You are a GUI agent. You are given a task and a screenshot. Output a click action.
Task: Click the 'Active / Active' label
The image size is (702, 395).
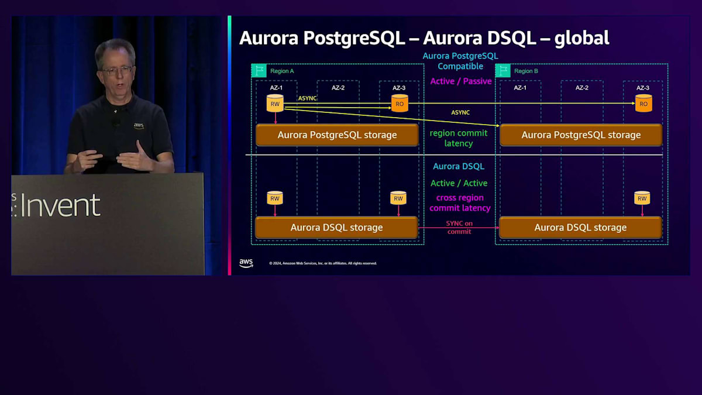coord(459,183)
